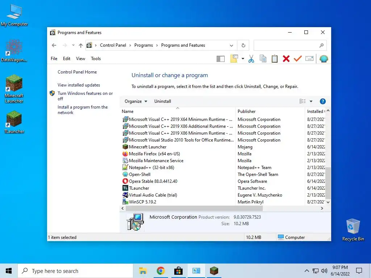
Task: Click the Programs breadcrumb in address bar
Action: [x=143, y=45]
